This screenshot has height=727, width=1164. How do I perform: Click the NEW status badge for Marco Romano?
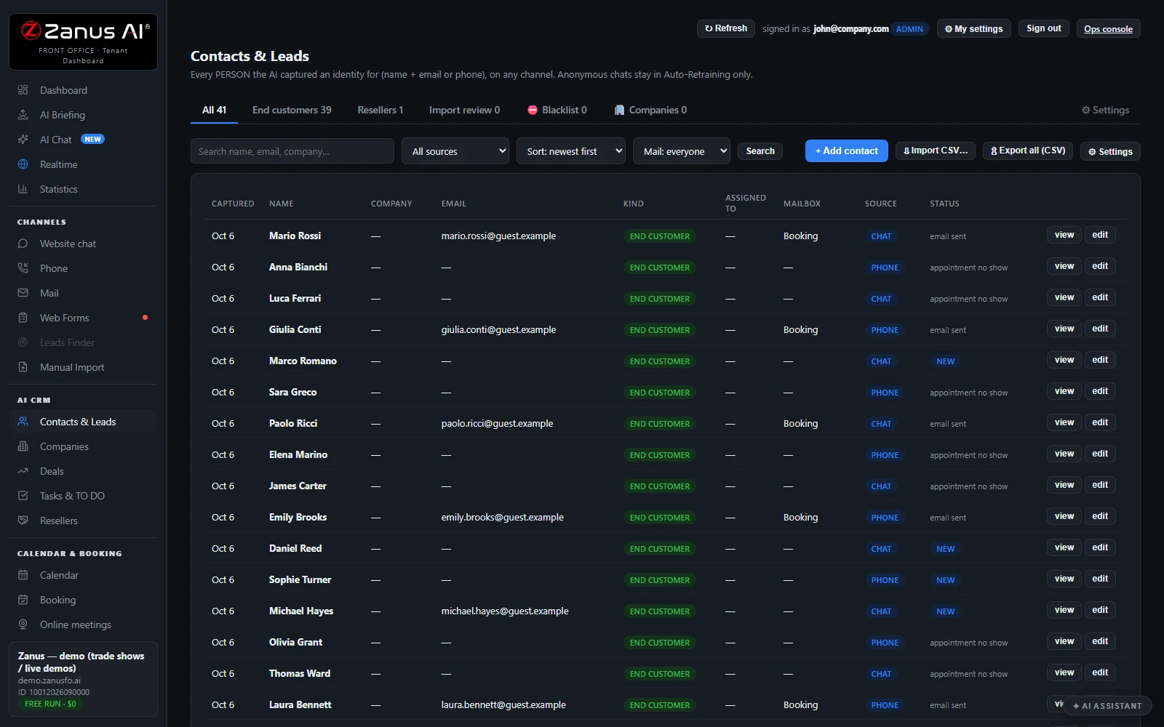[946, 361]
